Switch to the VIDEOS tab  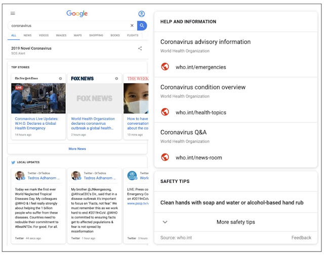click(44, 35)
